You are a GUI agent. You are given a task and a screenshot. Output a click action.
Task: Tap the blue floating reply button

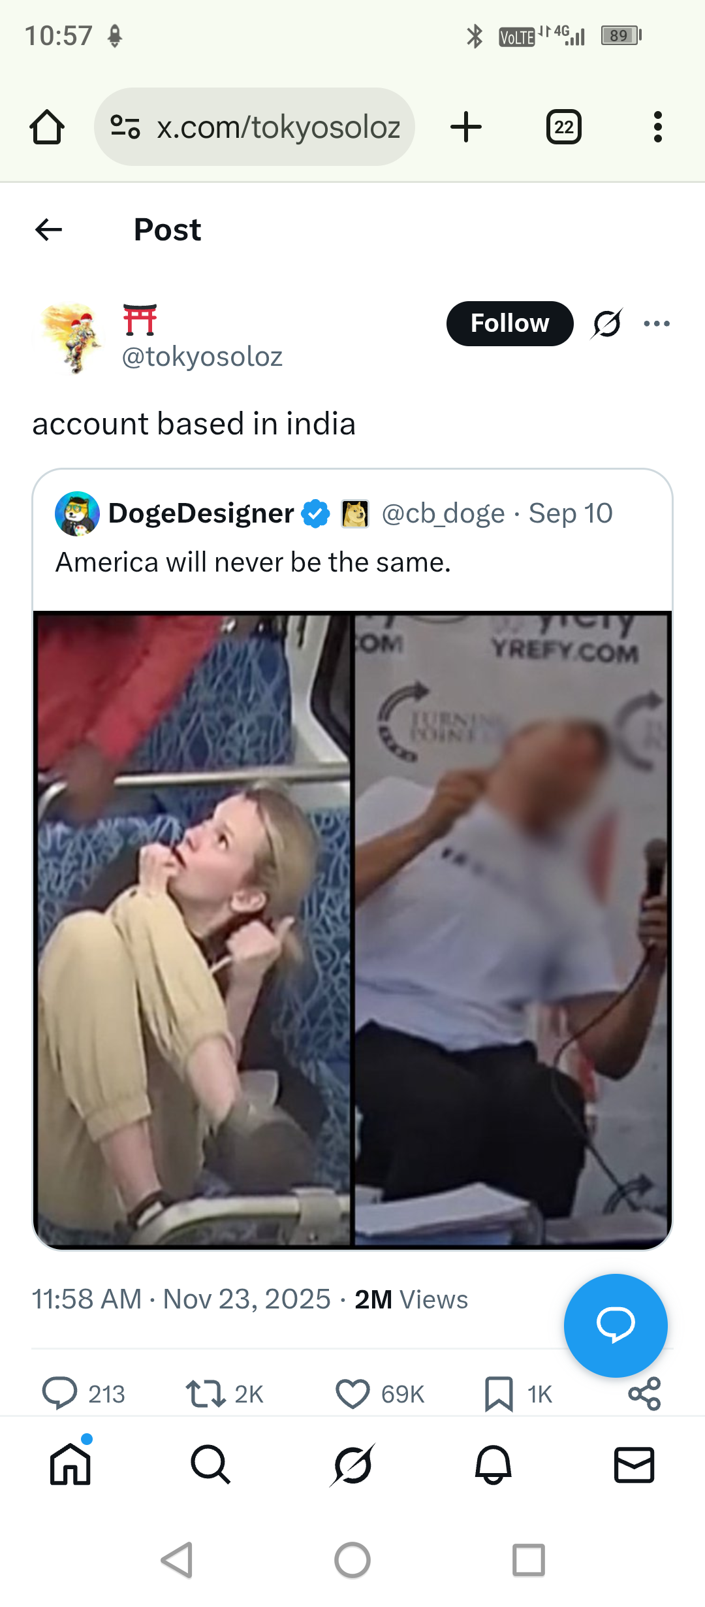point(616,1325)
